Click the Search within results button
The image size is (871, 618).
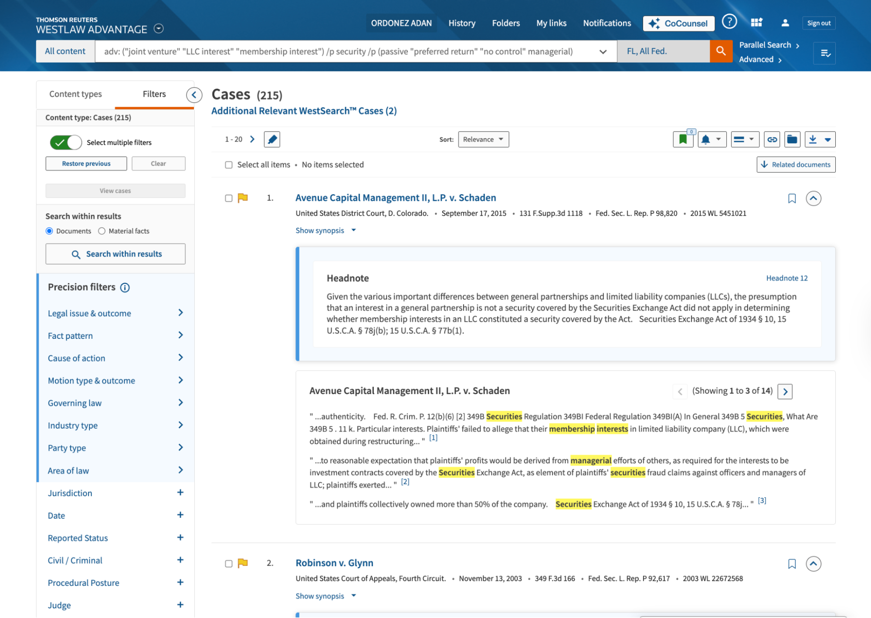coord(115,254)
